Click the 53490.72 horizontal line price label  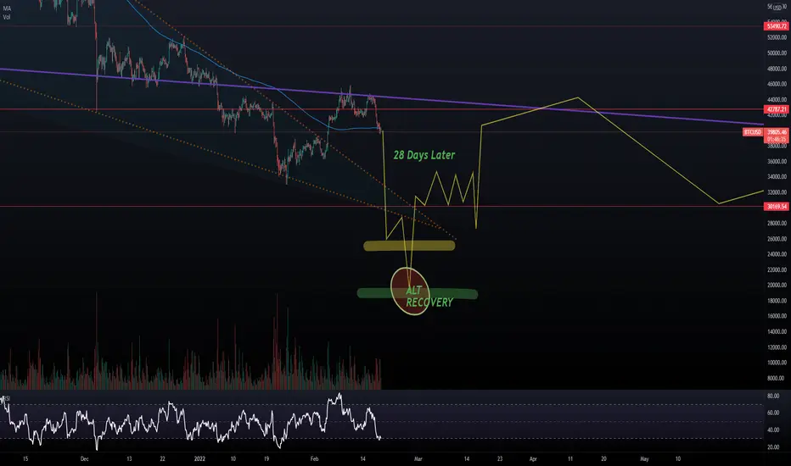click(x=776, y=26)
